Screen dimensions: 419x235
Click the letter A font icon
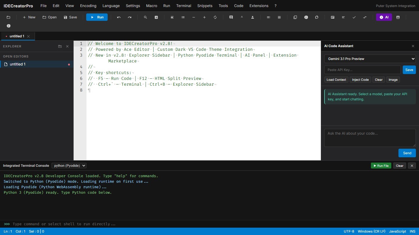click(242, 17)
